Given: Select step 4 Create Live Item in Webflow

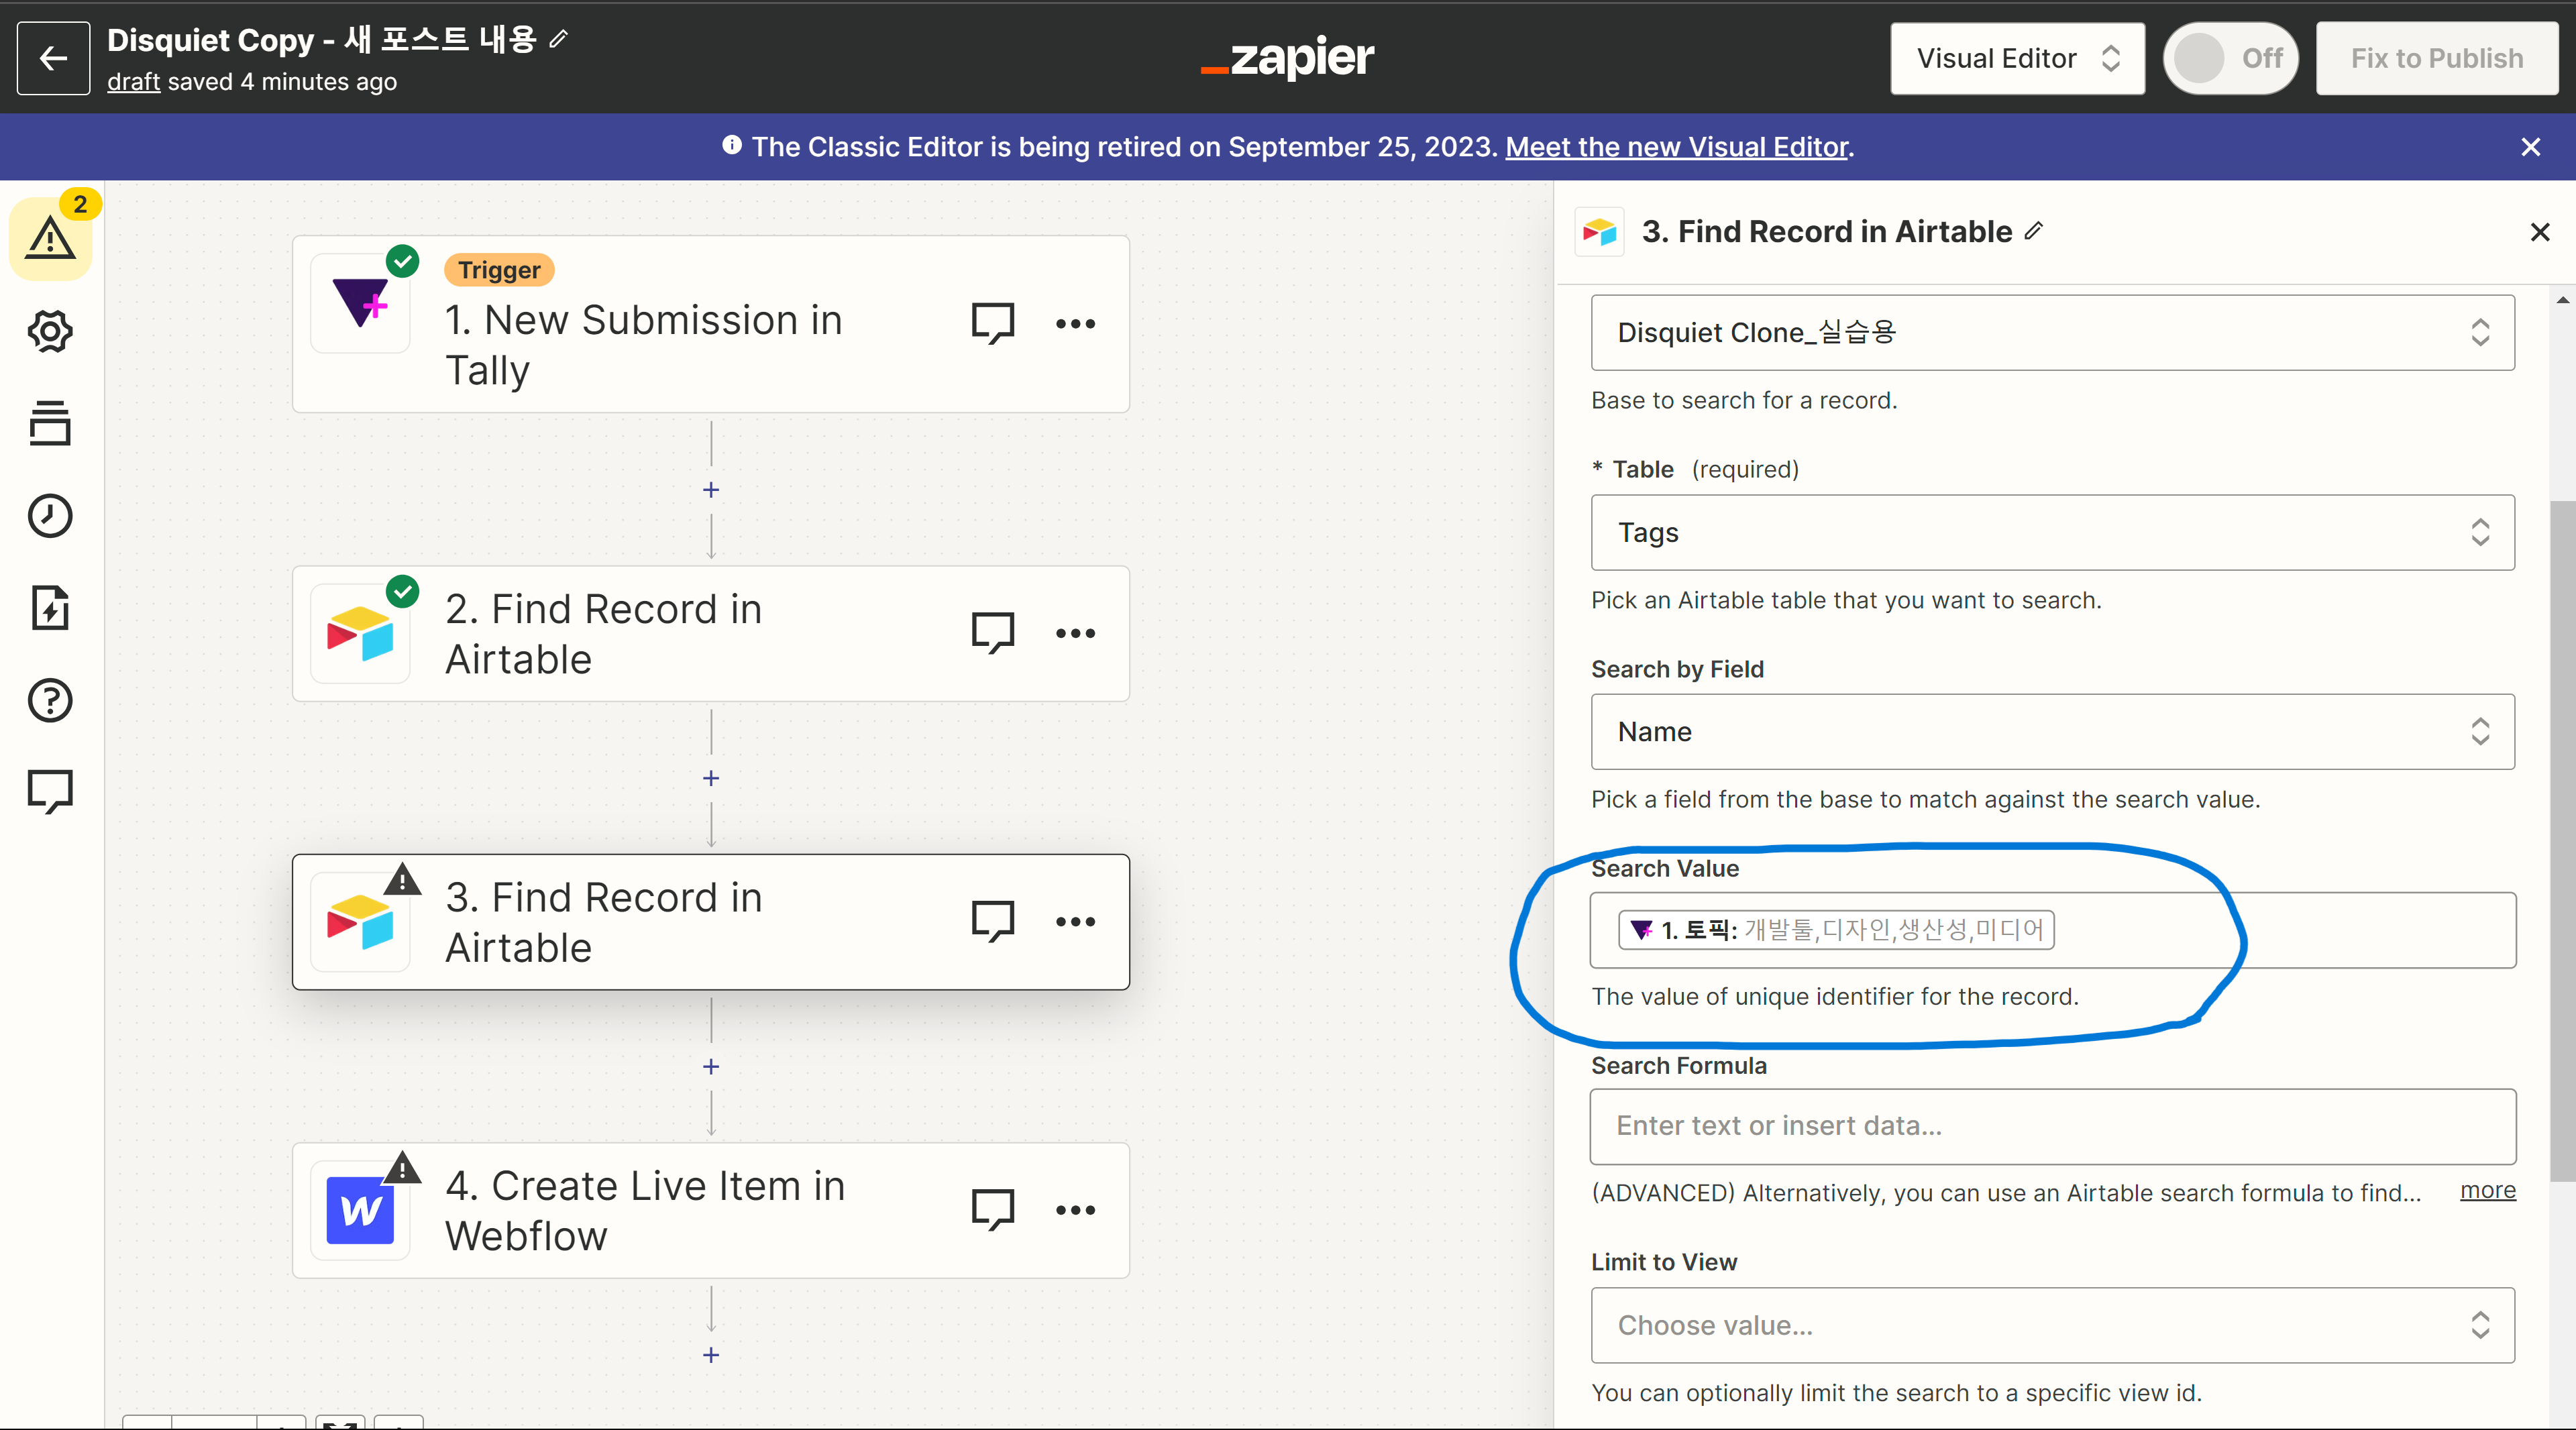Looking at the screenshot, I should tap(711, 1211).
